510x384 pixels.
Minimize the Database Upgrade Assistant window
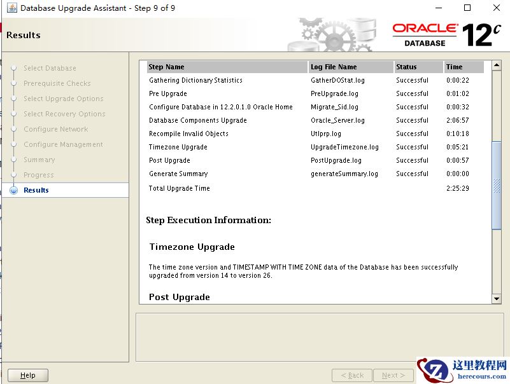tap(439, 8)
